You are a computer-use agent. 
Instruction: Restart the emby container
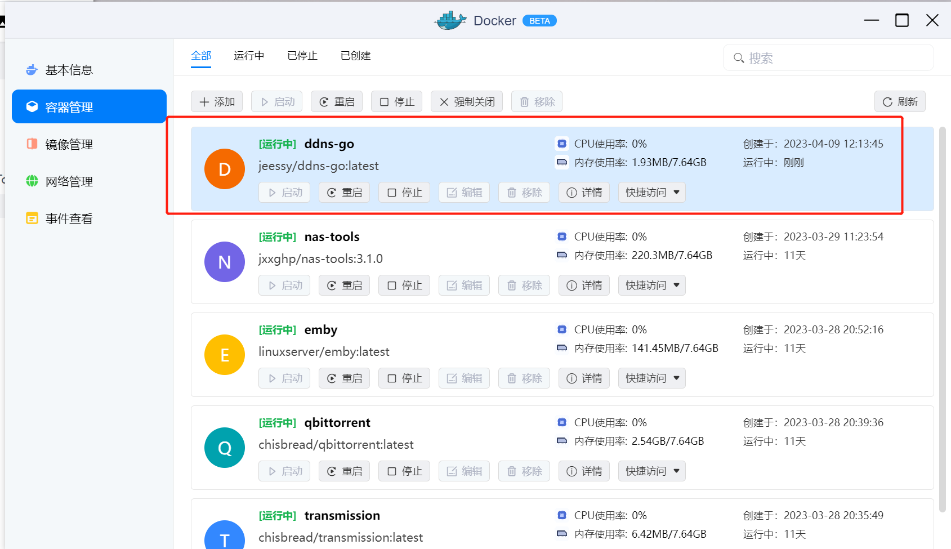(x=345, y=378)
